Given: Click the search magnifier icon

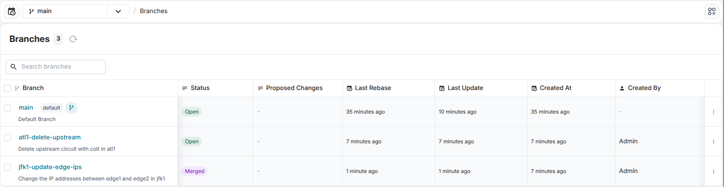Looking at the screenshot, I should click(x=14, y=67).
